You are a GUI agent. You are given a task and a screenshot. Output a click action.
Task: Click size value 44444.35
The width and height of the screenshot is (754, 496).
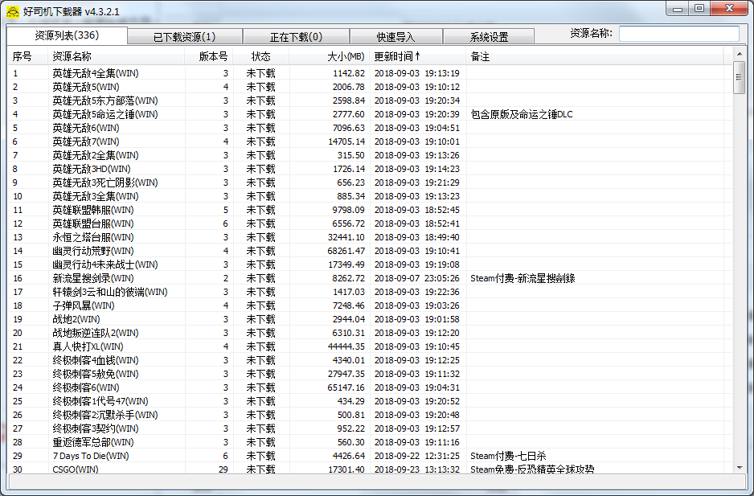tap(346, 346)
